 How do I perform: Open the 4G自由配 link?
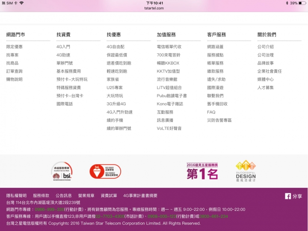(115, 47)
